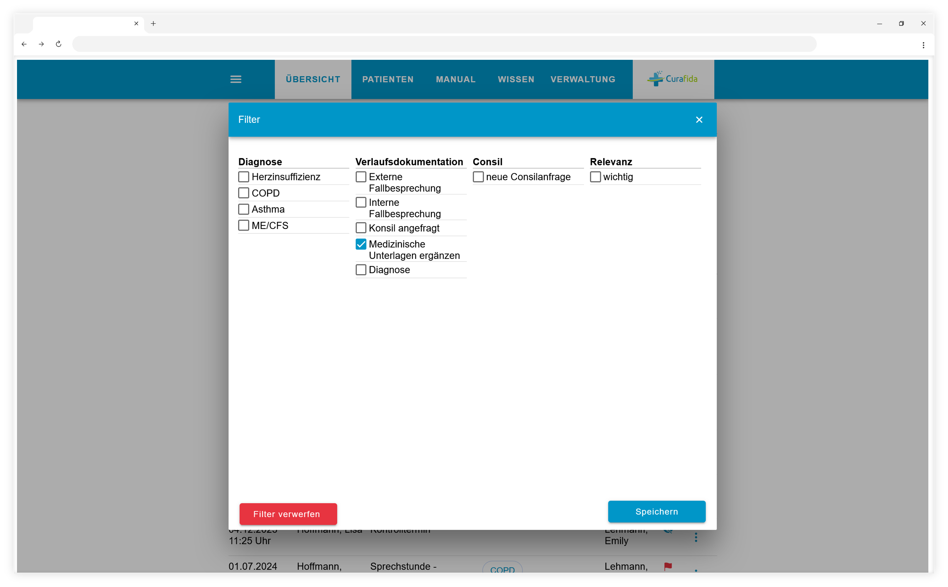Viewport: 948px width, 587px height.
Task: Click the Diagnose column heading
Action: [260, 162]
